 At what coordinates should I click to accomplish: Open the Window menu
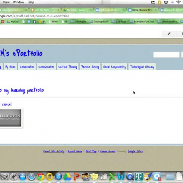18,2
